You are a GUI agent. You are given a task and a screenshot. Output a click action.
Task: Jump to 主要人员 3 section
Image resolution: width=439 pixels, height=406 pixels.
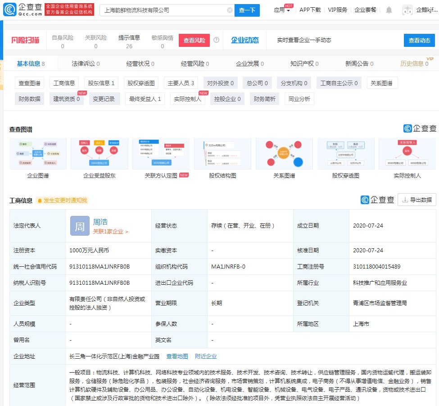point(181,83)
